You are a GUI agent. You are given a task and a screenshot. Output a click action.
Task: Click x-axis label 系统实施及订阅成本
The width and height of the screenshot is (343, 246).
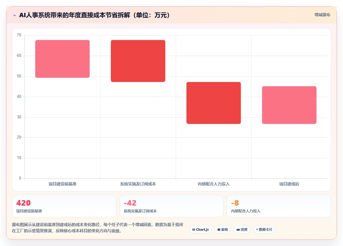138,184
